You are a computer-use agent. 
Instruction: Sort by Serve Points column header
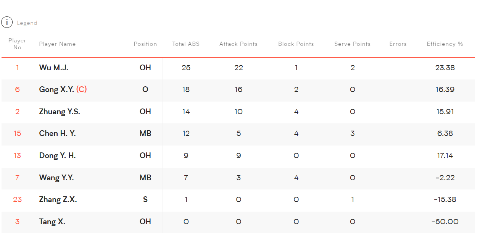353,44
